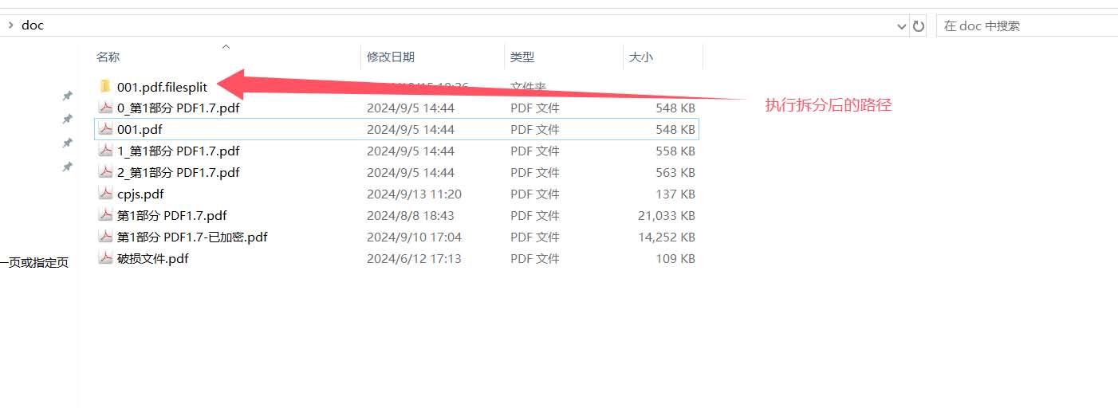The image size is (1118, 408).
Task: Select file name 001.pdf
Action: (x=140, y=129)
